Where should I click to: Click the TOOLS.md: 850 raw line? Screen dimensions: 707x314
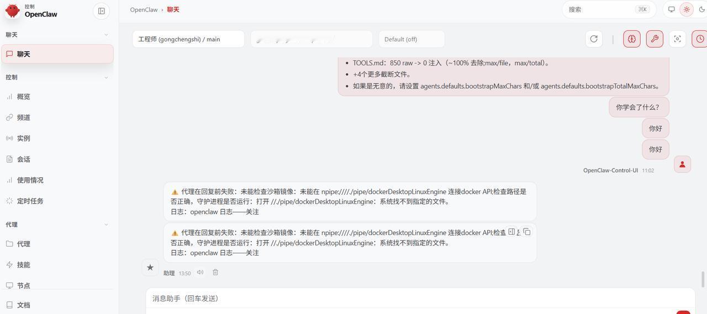tap(452, 63)
